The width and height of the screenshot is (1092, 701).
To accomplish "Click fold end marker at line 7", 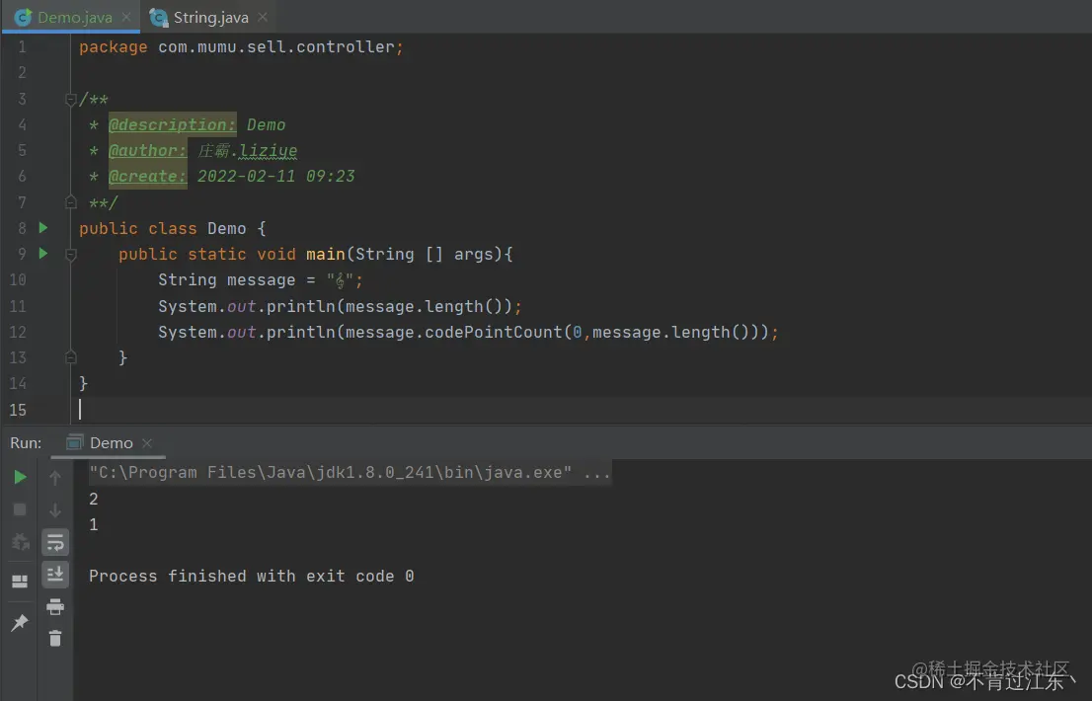I will (70, 201).
